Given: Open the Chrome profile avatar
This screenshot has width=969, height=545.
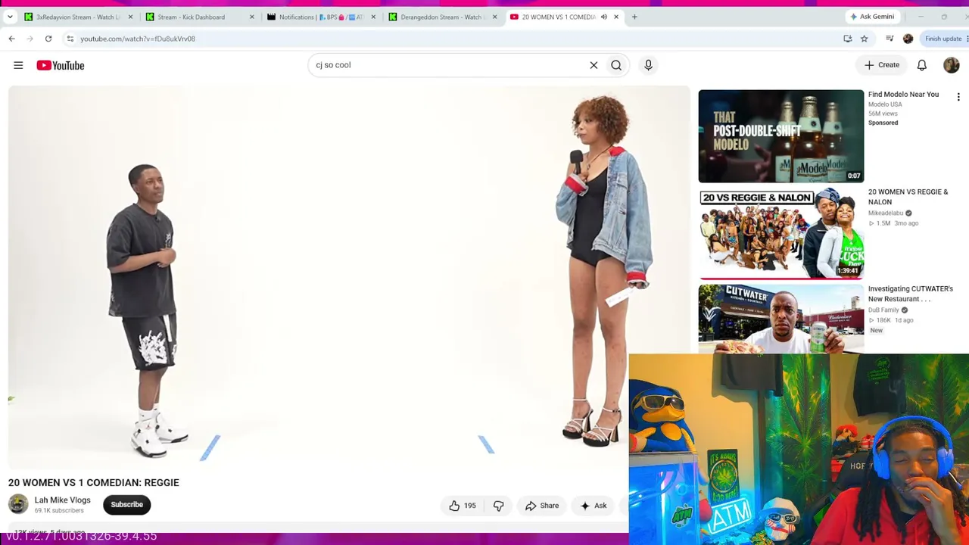Looking at the screenshot, I should (908, 39).
